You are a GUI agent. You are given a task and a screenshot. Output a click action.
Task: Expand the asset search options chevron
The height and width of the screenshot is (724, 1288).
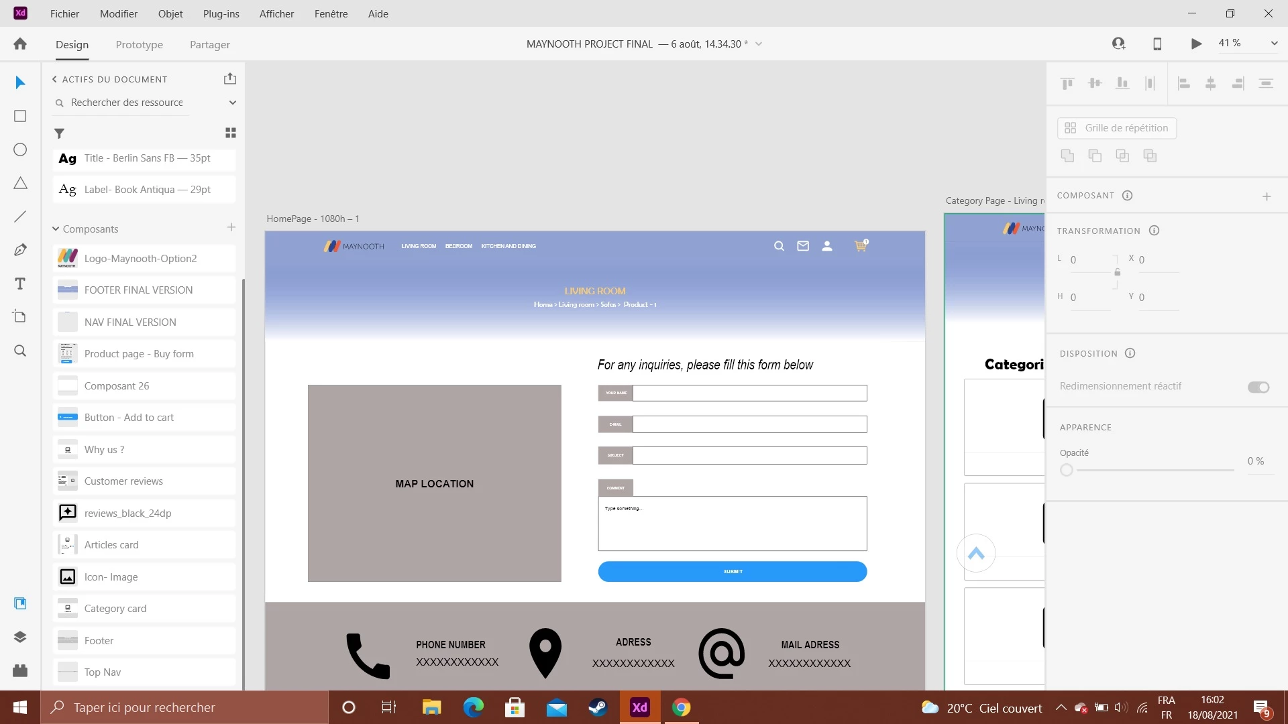tap(233, 103)
